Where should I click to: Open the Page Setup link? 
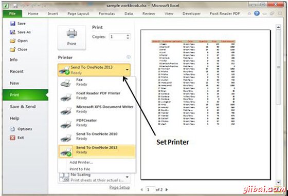pos(119,187)
